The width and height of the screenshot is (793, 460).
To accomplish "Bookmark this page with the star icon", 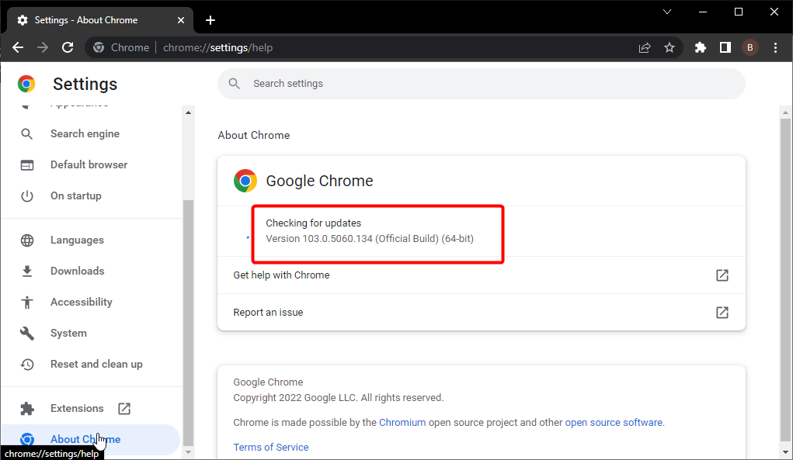I will point(669,47).
